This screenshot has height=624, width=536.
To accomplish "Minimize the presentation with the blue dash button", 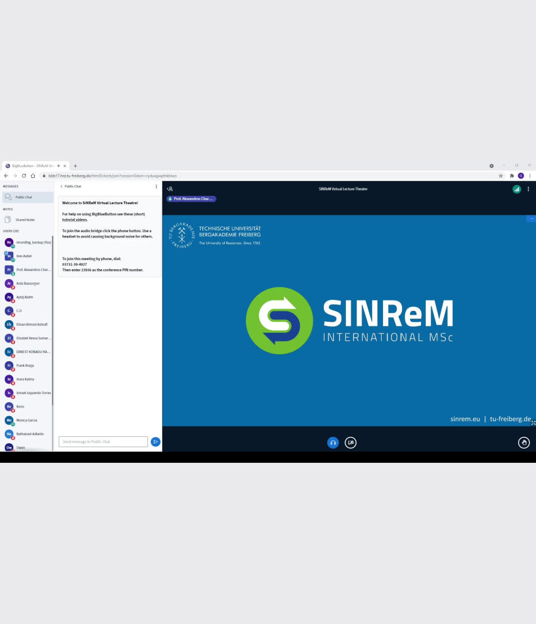I will point(531,218).
